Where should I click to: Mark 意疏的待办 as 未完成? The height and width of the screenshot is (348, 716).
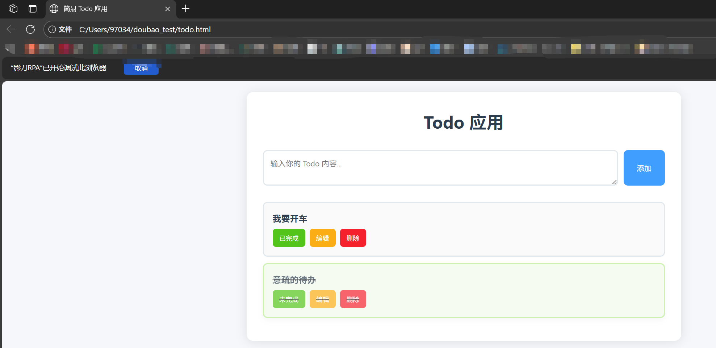[289, 299]
